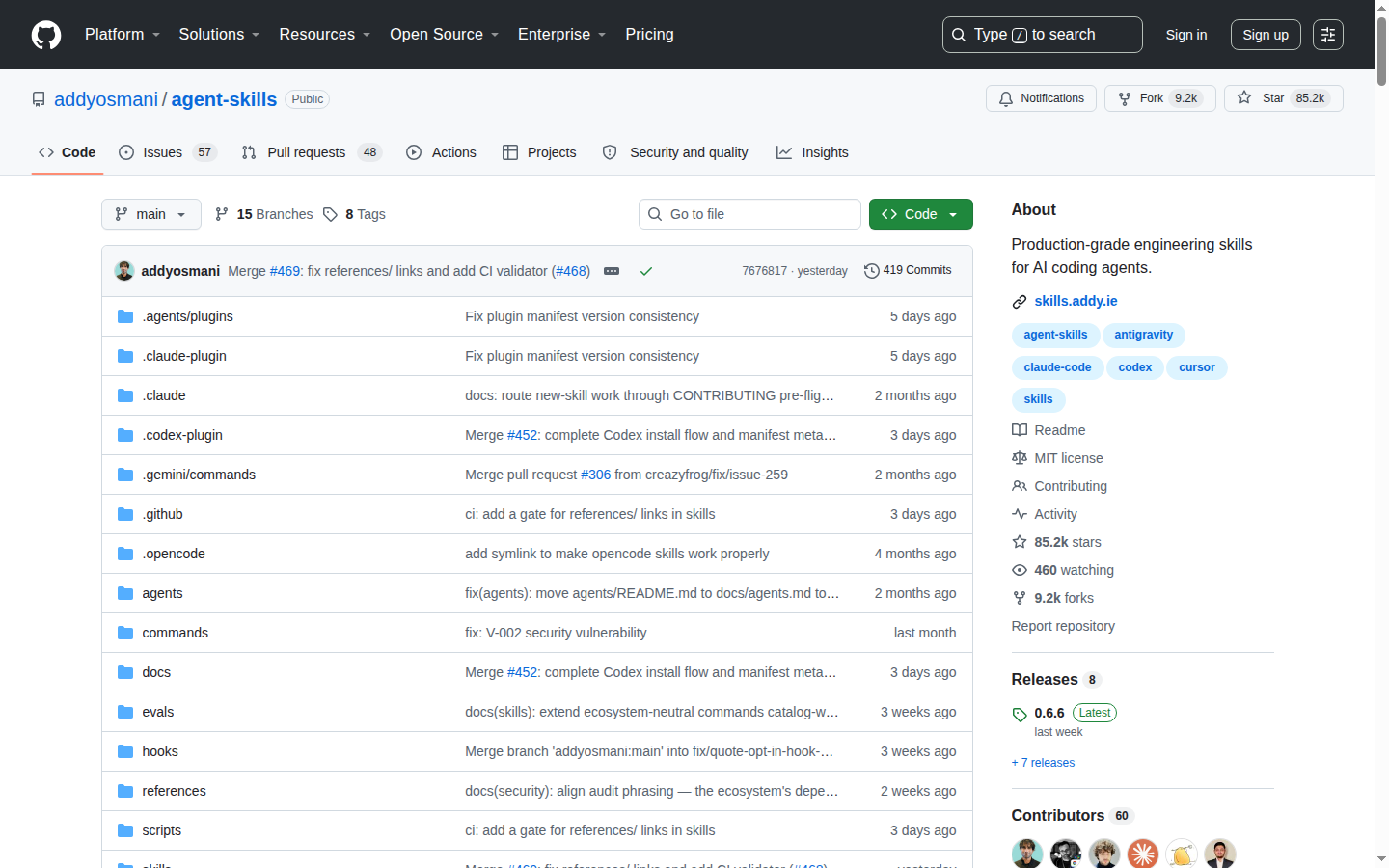1389x868 pixels.
Task: Open the commands folder
Action: click(175, 633)
